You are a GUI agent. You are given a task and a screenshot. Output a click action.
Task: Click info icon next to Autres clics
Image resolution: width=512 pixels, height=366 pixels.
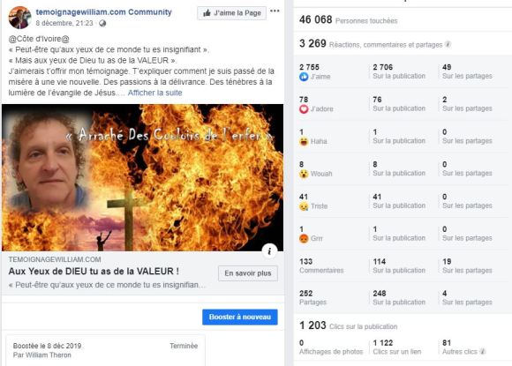pos(483,351)
